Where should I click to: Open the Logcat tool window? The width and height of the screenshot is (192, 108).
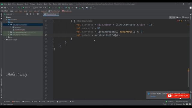[42, 102]
